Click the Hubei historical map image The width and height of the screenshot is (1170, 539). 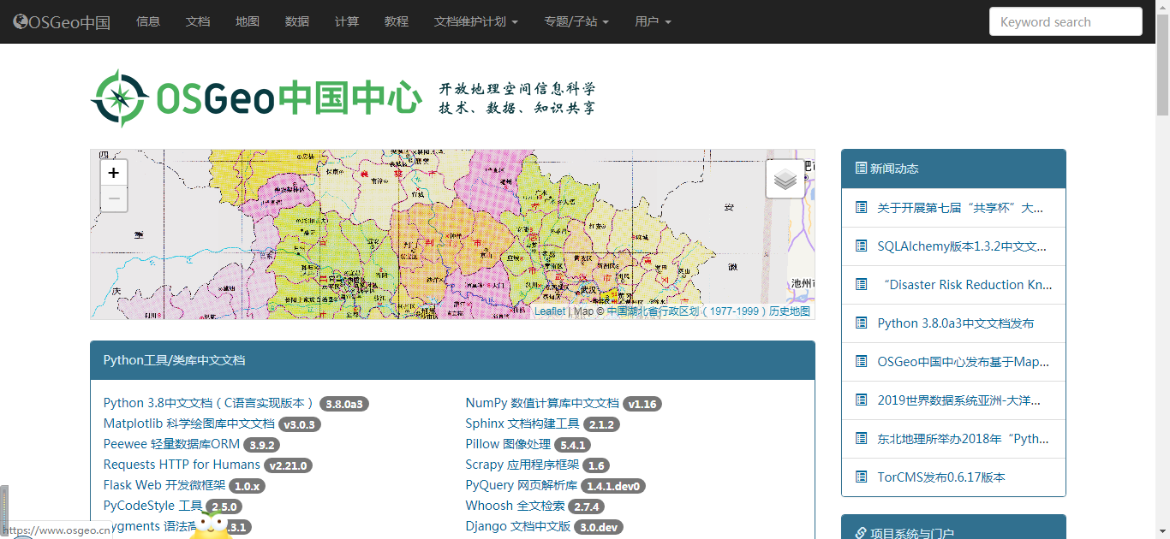tap(452, 234)
